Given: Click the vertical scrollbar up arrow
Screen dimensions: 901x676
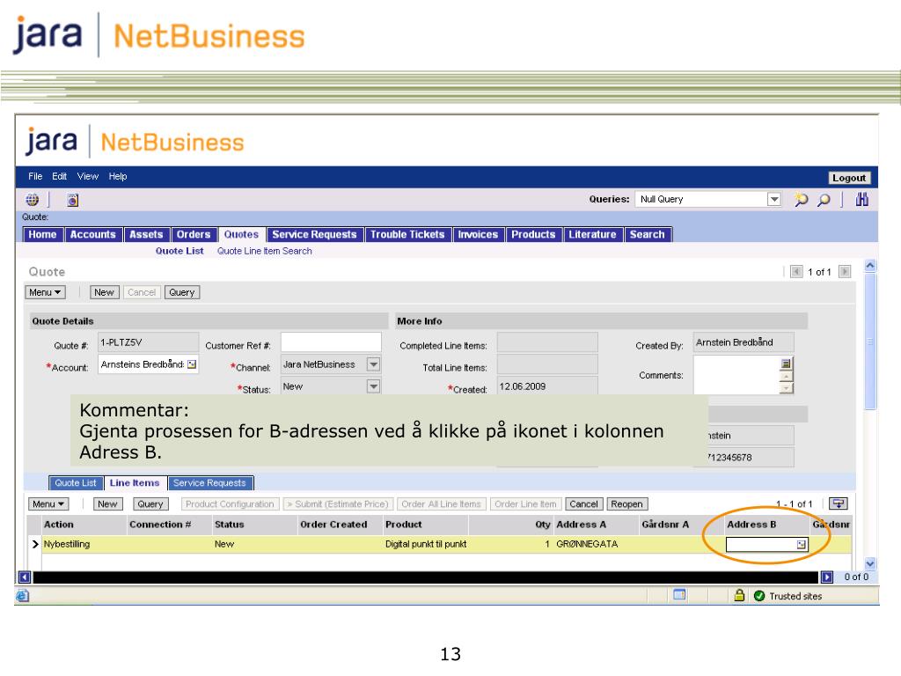Looking at the screenshot, I should tap(870, 265).
